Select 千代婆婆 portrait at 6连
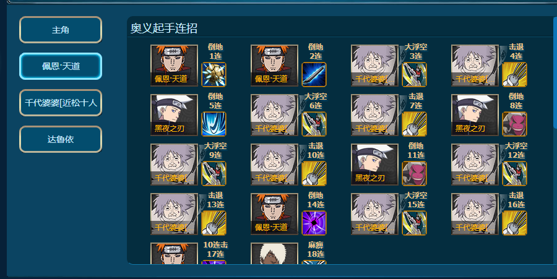The image size is (557, 279). pos(274,115)
